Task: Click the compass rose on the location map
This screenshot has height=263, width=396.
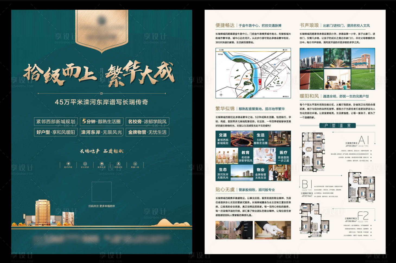Action: (x=221, y=95)
